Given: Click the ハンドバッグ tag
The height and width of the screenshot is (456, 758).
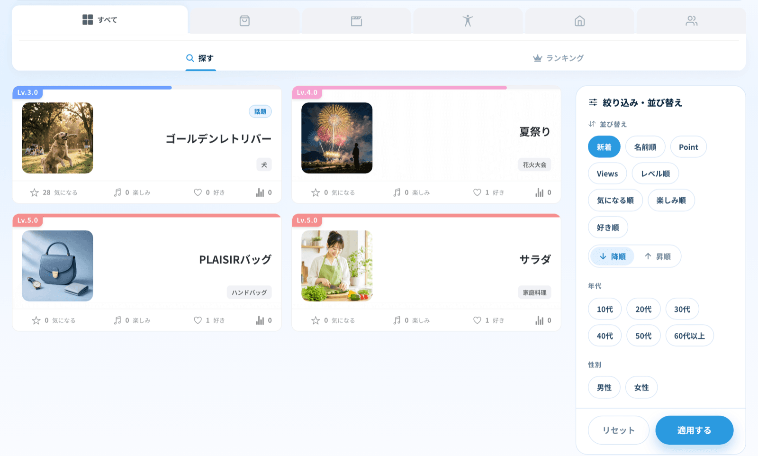Looking at the screenshot, I should click(x=249, y=293).
